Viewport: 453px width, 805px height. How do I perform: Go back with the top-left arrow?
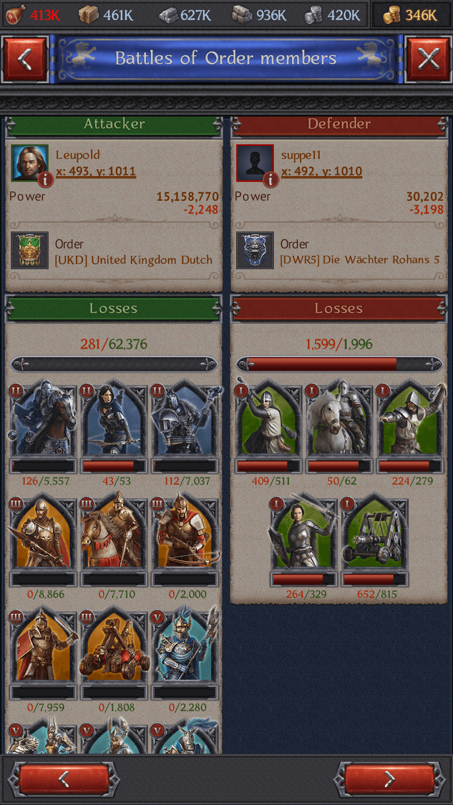tap(25, 59)
